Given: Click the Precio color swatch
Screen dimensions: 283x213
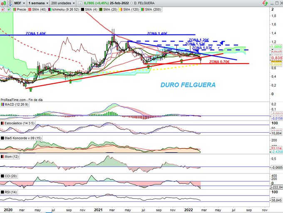Looking at the screenshot, I should click(15, 10).
